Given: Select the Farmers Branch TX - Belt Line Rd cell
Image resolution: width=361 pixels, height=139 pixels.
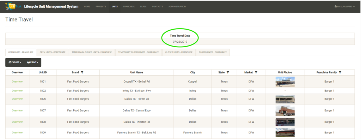Looking at the screenshot, I should (137, 133).
